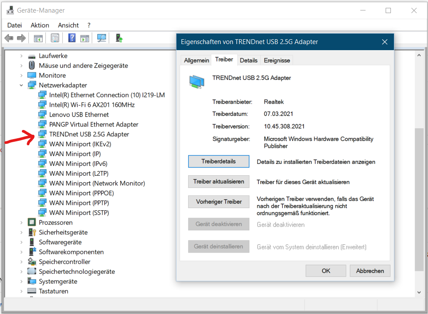Click the Vorheriger Treiber button
The image size is (428, 314).
coord(219,201)
